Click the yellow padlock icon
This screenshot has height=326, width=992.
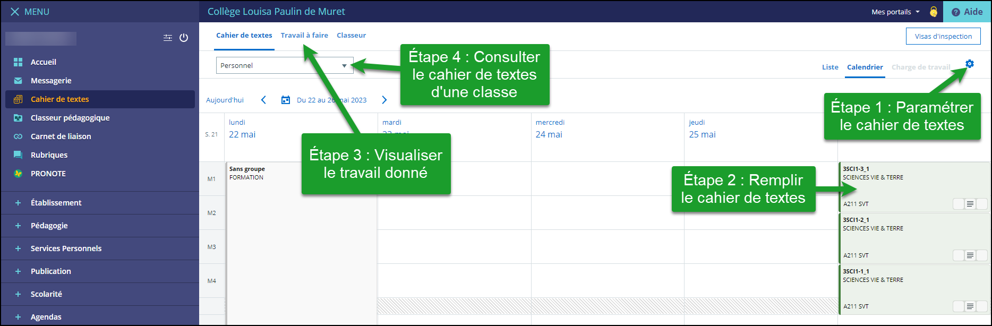click(933, 12)
